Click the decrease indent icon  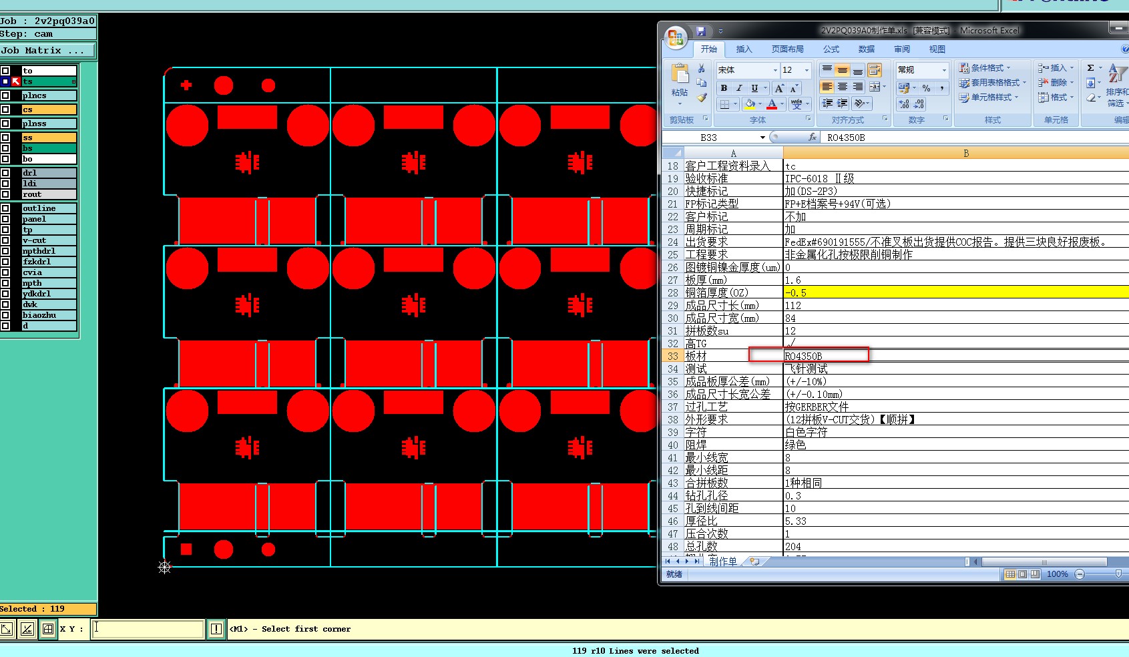coord(827,103)
